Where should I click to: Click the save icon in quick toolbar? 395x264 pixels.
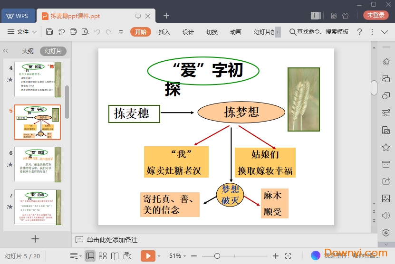pos(49,32)
